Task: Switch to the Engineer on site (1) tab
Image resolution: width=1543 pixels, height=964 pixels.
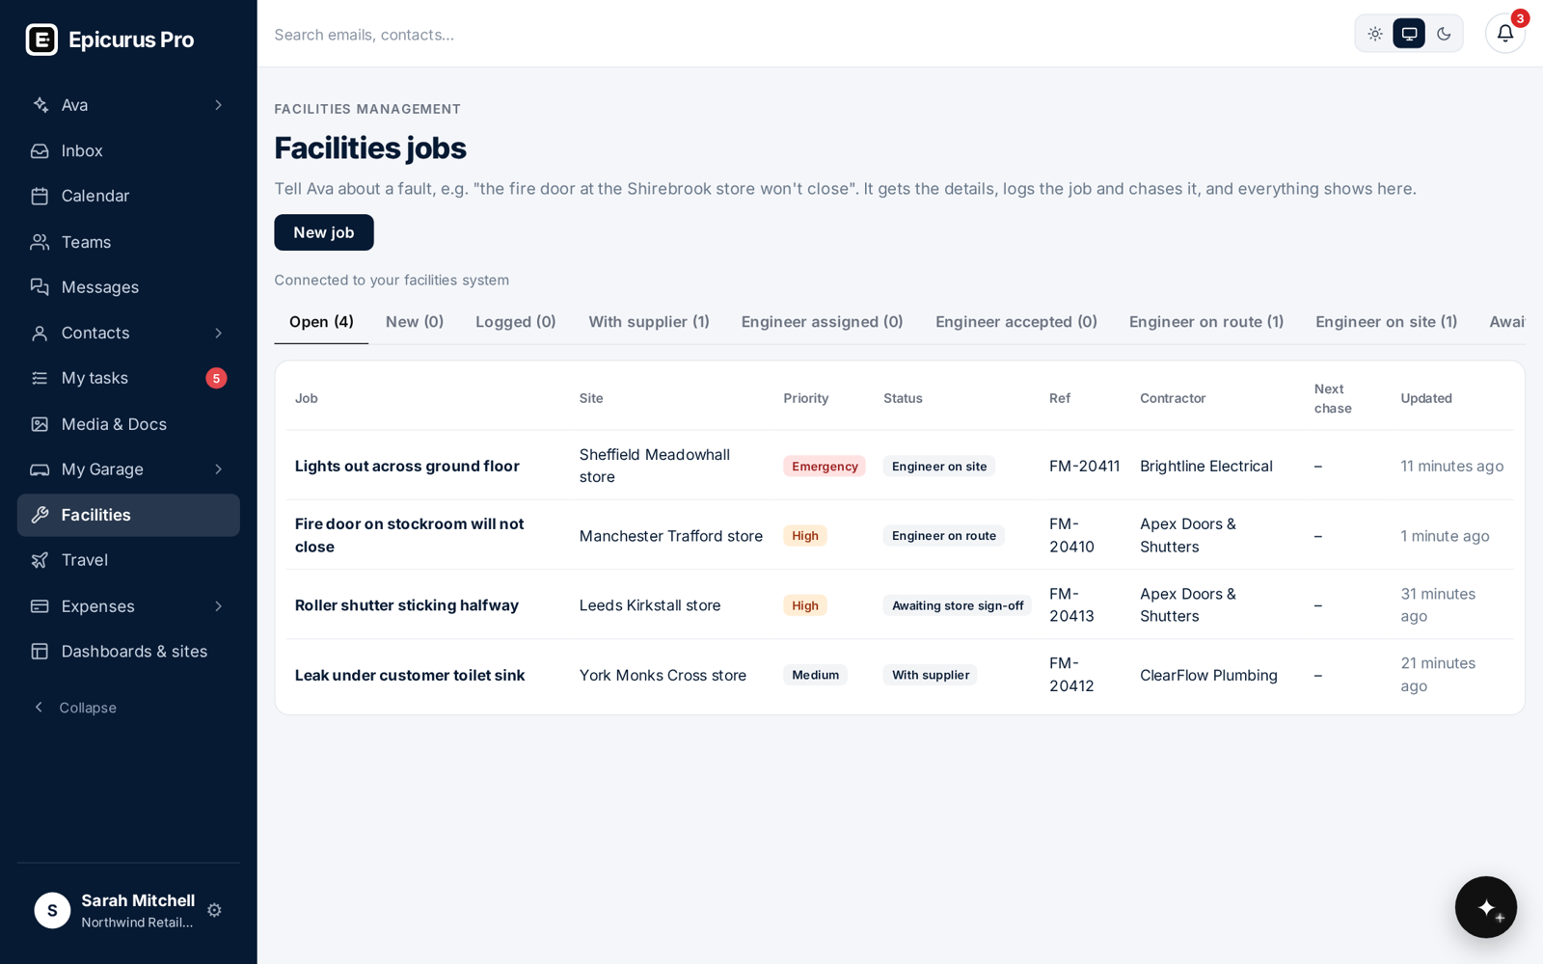Action: pyautogui.click(x=1386, y=322)
